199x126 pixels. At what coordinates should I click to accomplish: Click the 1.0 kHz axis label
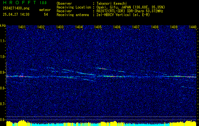tap(3, 57)
